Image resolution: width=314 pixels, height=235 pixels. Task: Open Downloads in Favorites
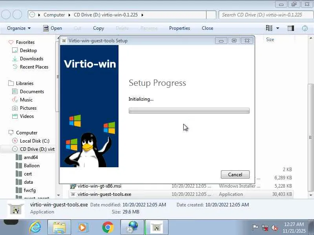[31, 58]
